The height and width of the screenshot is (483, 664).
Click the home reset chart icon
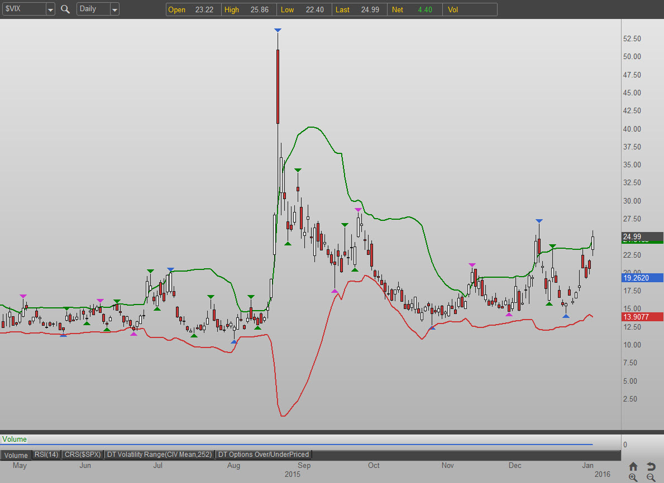coord(633,466)
